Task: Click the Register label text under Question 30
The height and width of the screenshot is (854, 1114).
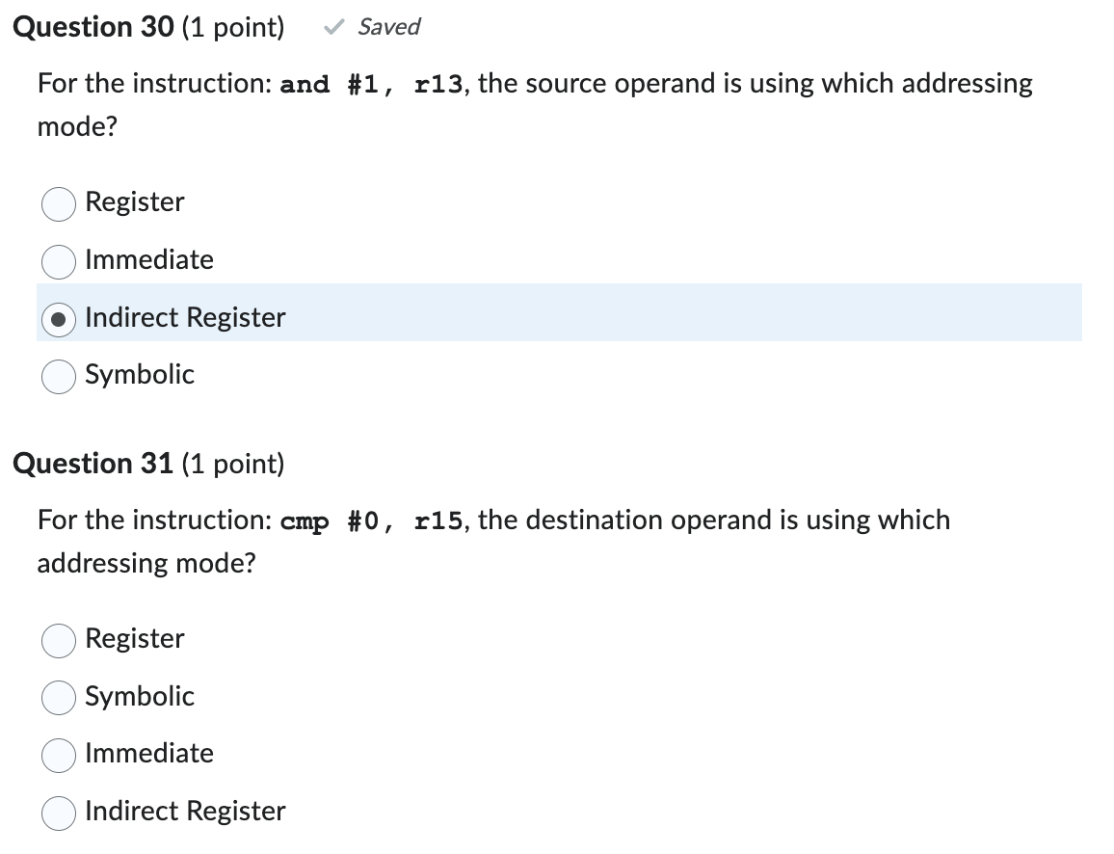Action: 135,202
